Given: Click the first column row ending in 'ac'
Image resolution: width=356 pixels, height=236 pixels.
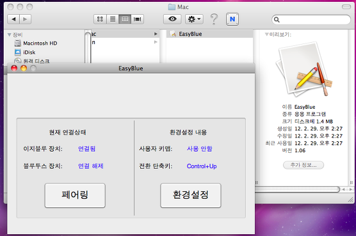Looking at the screenshot, I should click(x=125, y=34).
